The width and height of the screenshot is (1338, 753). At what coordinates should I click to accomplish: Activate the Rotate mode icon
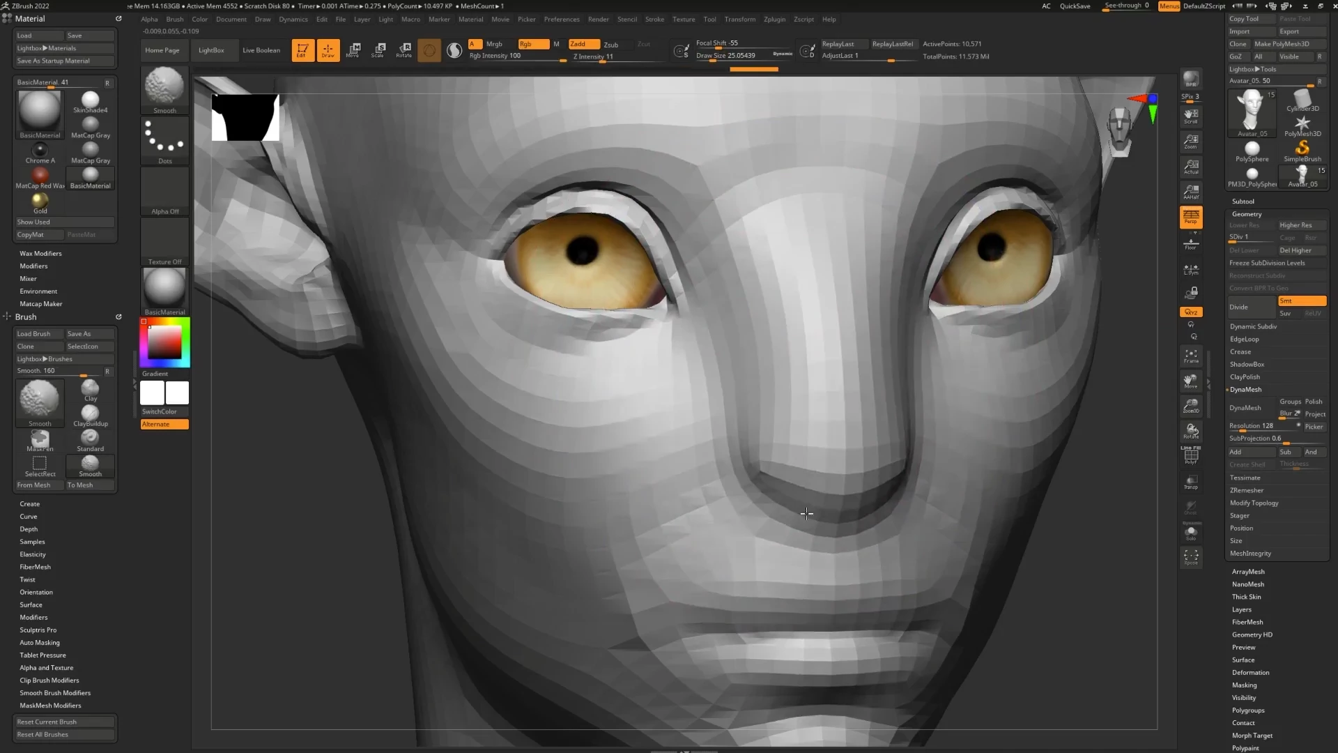point(403,50)
